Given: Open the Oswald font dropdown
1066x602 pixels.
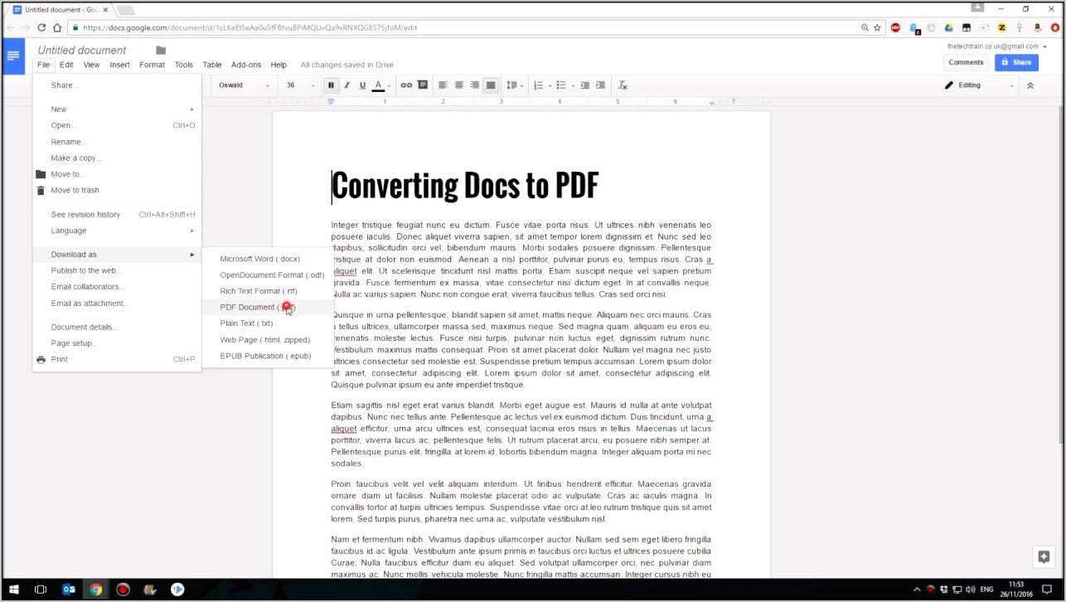Looking at the screenshot, I should coord(244,85).
